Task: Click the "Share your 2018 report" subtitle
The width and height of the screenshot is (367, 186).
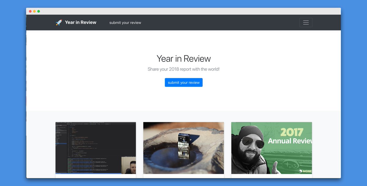Action: click(x=183, y=69)
